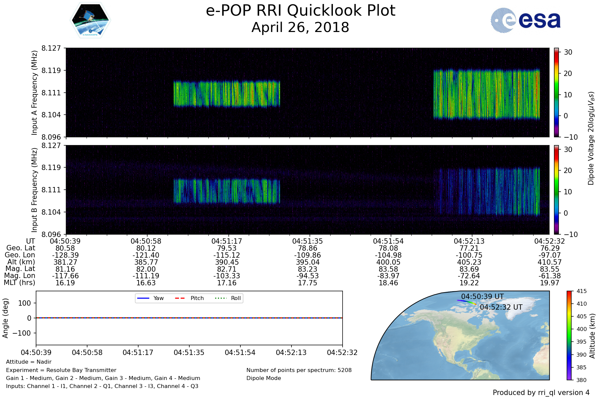601x400 pixels.
Task: Click the Altitude (km) colorbar
Action: pos(569,335)
